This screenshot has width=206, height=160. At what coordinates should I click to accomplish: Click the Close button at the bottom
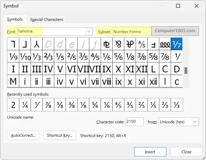coord(186,152)
